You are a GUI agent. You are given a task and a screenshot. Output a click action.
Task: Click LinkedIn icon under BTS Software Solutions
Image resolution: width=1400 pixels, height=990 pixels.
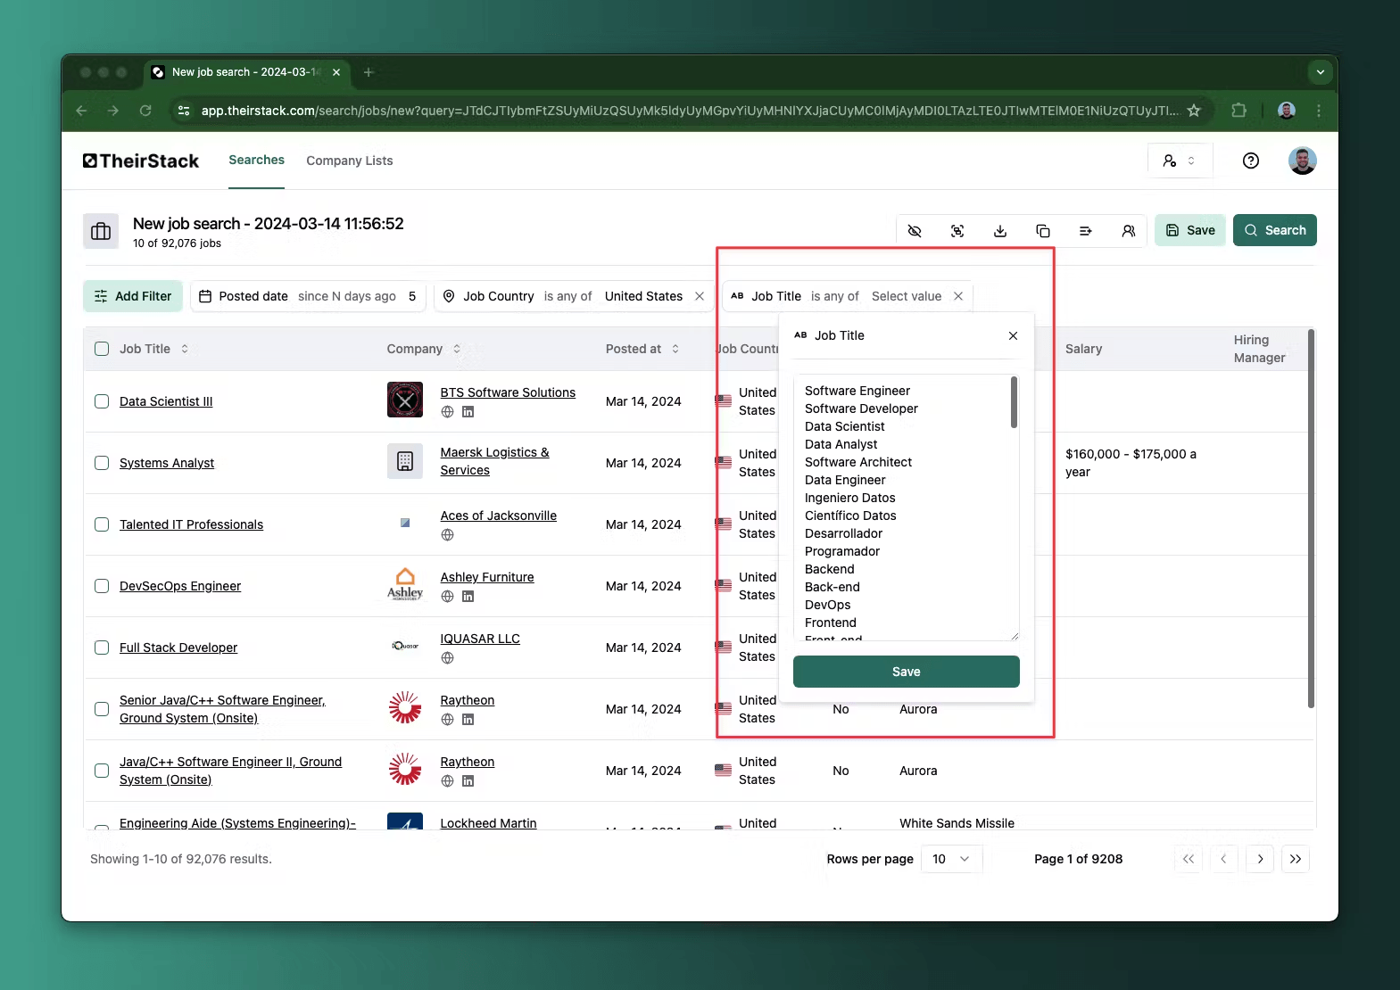[468, 412]
